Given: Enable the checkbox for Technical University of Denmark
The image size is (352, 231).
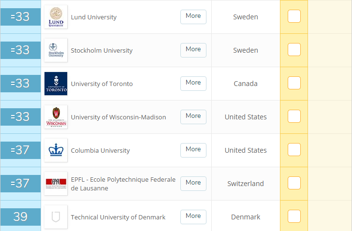Looking at the screenshot, I should [x=294, y=217].
